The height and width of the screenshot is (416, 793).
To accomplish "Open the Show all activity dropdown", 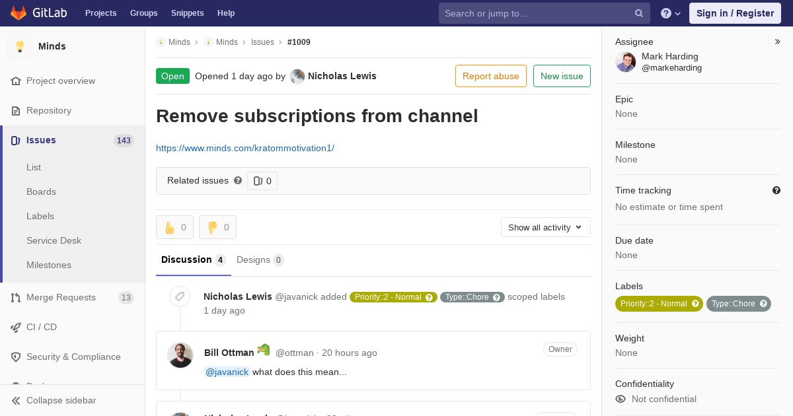I will pos(546,227).
